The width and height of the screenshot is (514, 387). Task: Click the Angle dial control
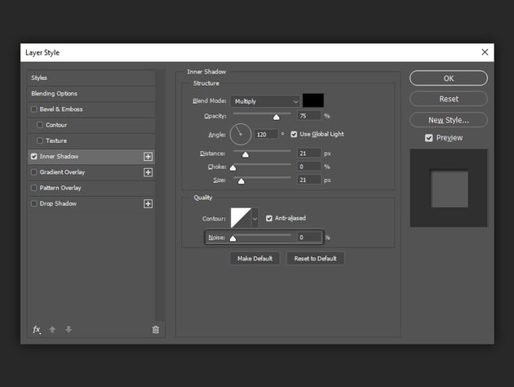(x=241, y=134)
